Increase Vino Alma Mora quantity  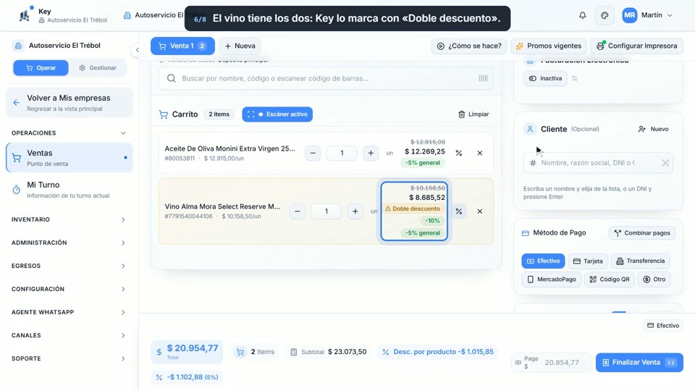pos(355,211)
